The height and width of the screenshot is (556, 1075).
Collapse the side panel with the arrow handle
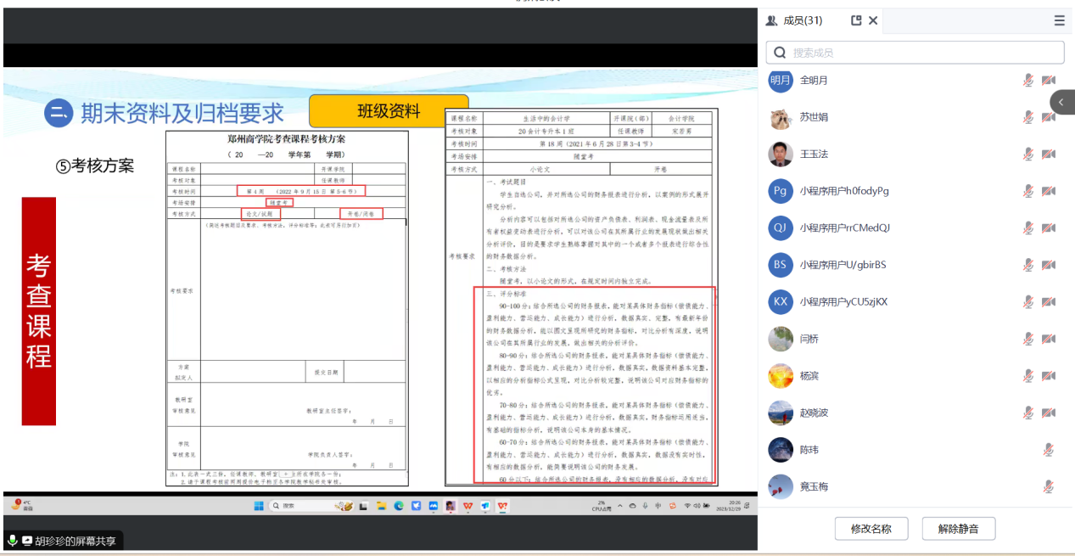pos(1061,102)
